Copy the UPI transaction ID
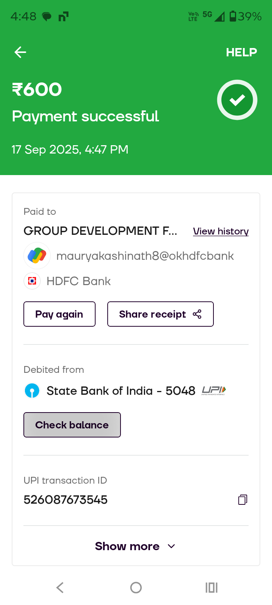272x605 pixels. [243, 500]
